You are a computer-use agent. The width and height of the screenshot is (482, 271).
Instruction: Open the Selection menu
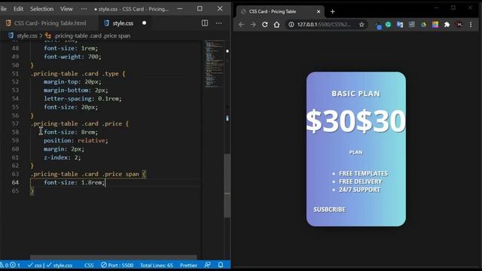[41, 9]
